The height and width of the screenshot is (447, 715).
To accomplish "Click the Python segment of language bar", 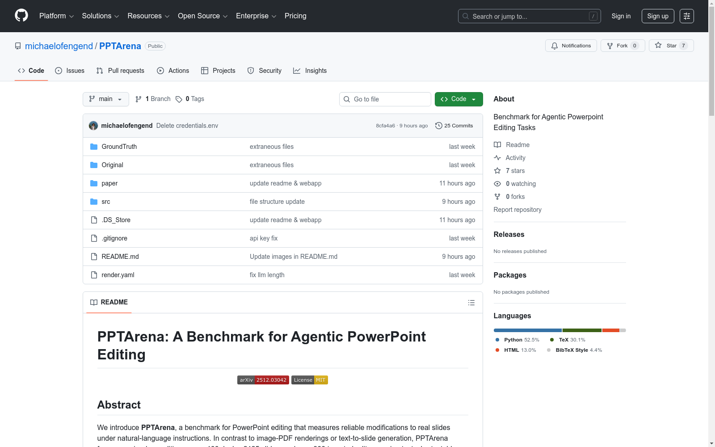I will coord(528,330).
